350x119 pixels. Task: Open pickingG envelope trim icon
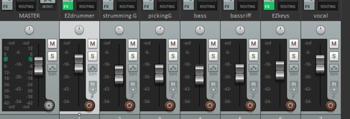point(173,68)
